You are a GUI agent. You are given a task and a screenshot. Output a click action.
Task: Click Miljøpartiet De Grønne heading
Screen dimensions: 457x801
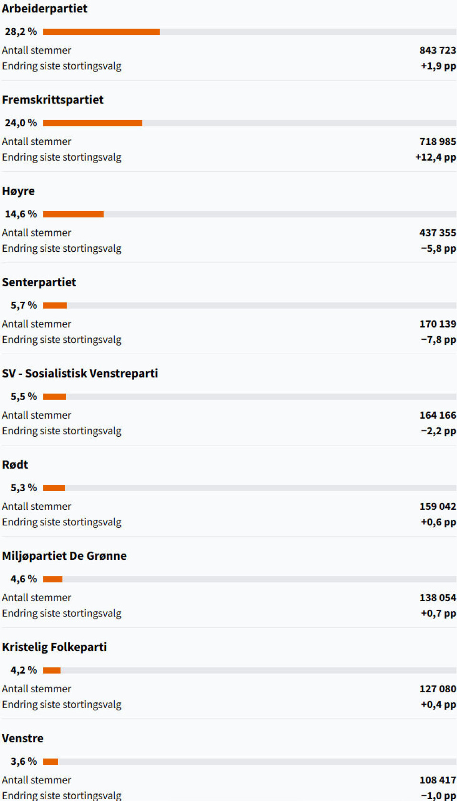(x=64, y=556)
